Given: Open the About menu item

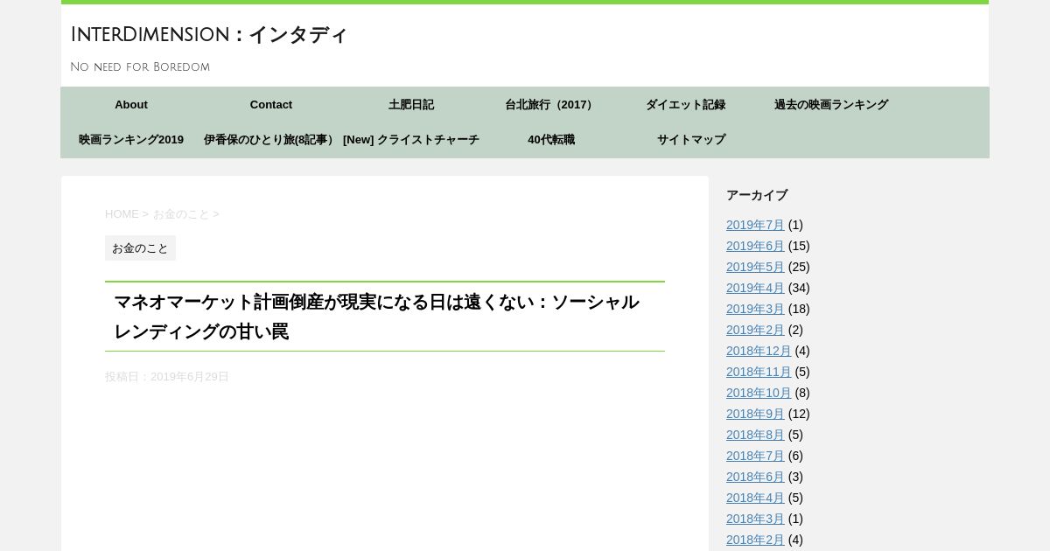Looking at the screenshot, I should click(x=131, y=104).
